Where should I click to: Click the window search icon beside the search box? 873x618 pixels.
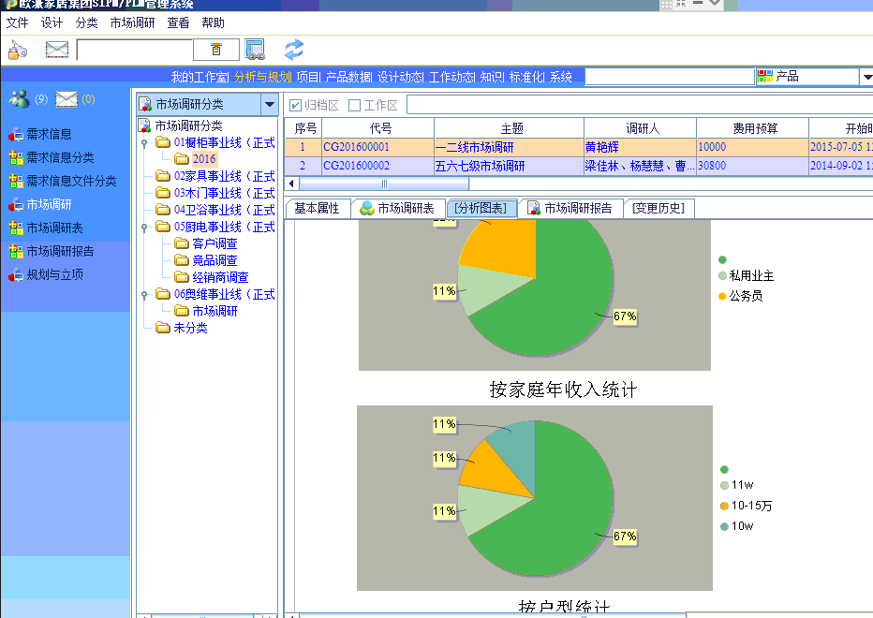point(255,50)
